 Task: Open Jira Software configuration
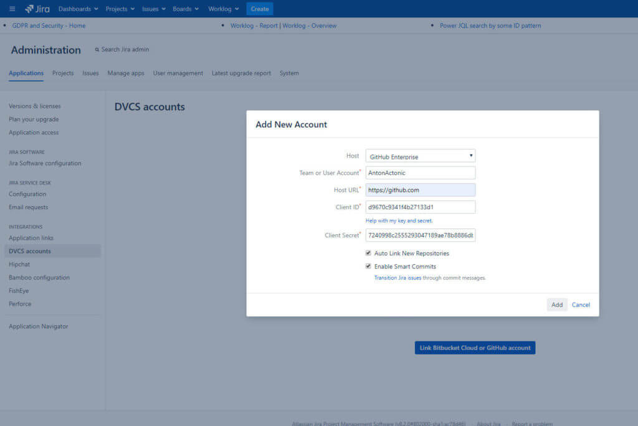point(45,163)
